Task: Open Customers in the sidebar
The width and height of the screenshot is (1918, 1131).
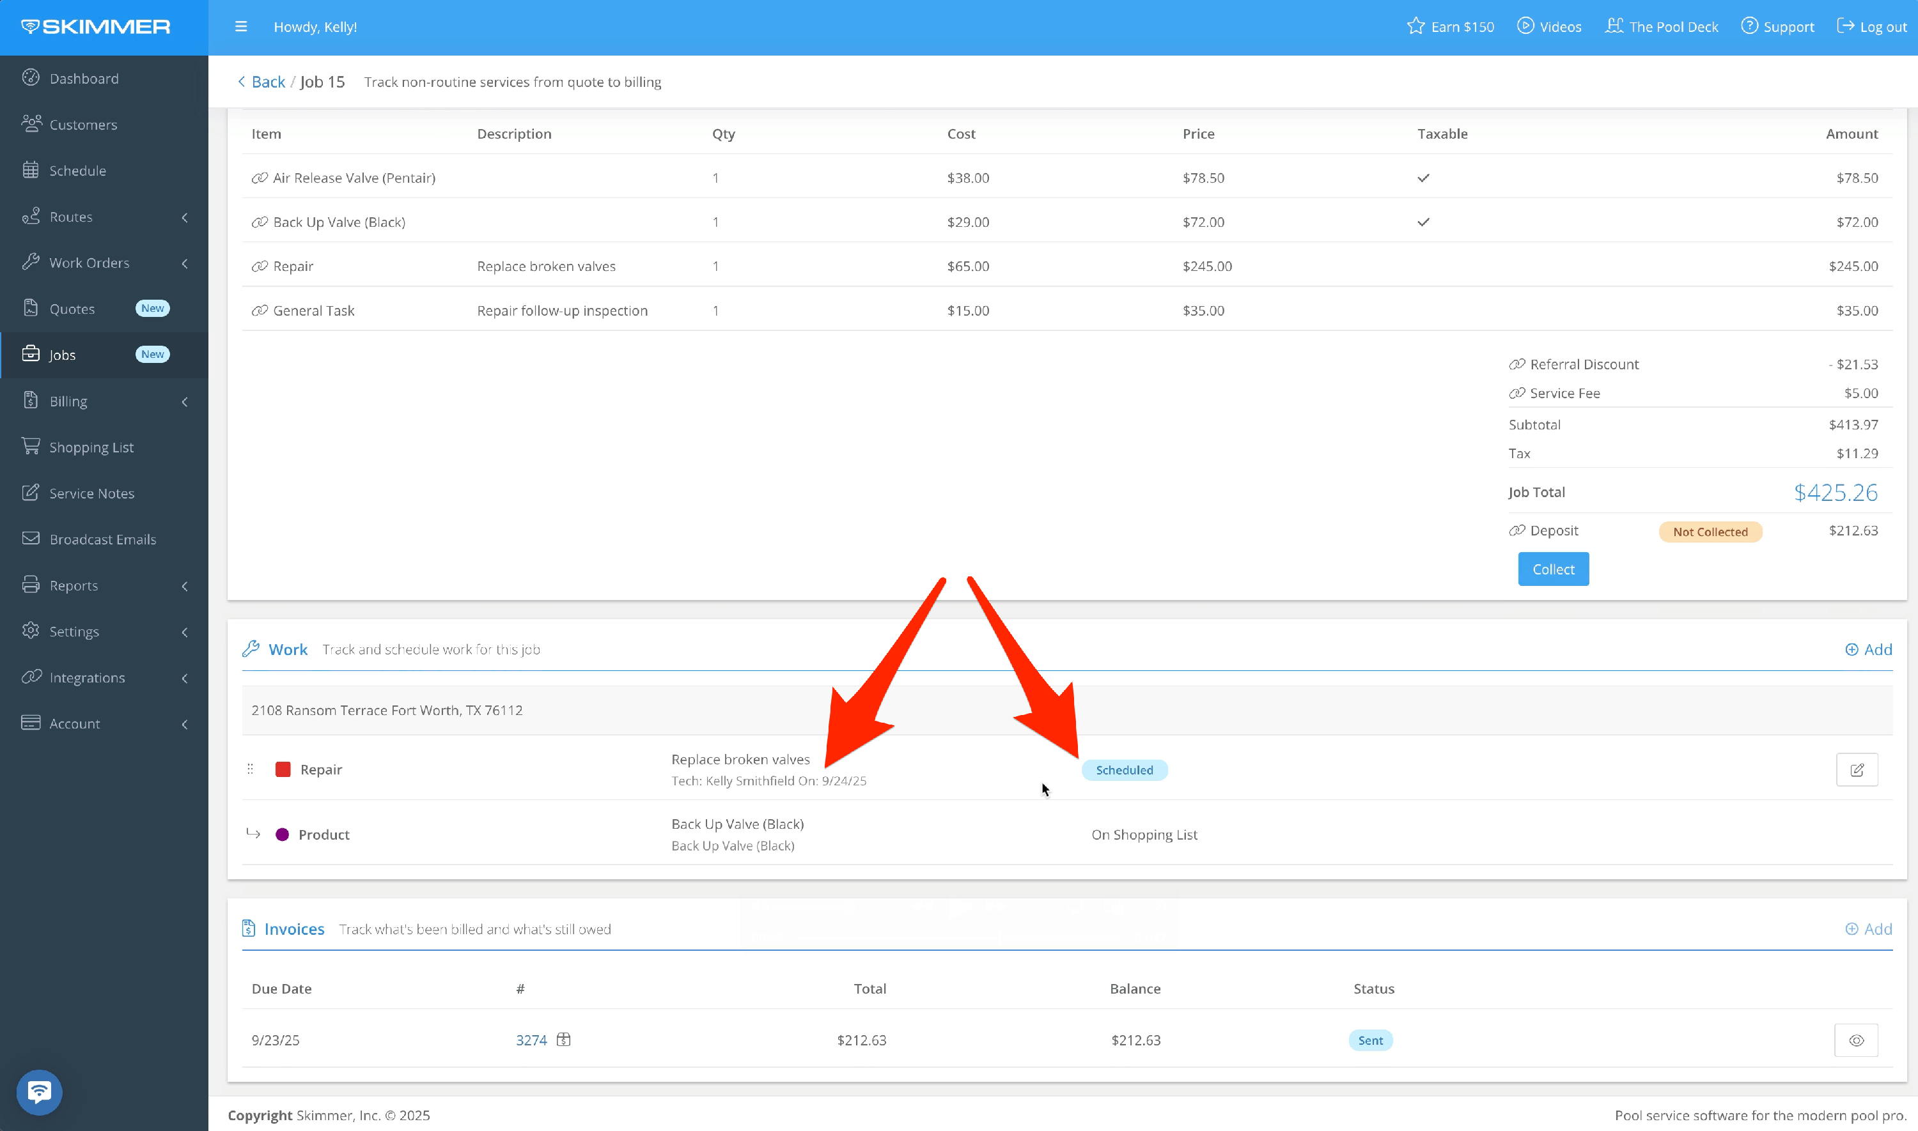Action: [x=83, y=125]
